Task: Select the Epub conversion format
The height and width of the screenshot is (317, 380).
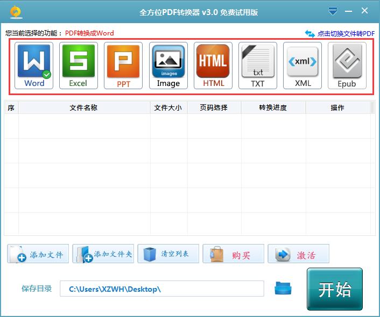Action: pos(347,66)
